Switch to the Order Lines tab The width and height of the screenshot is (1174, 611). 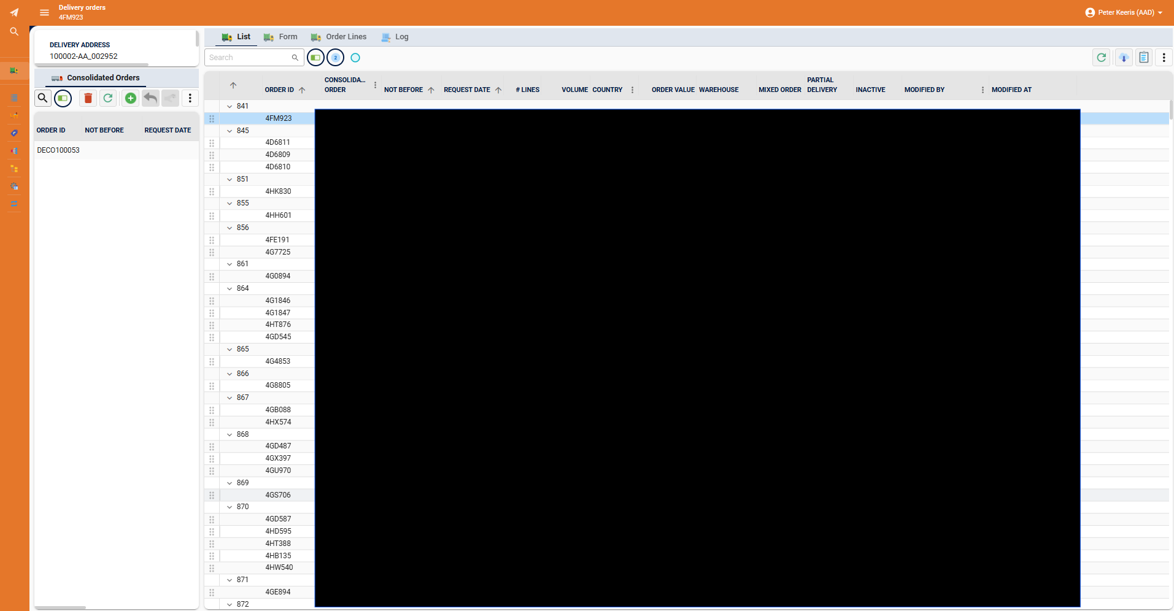tap(339, 37)
